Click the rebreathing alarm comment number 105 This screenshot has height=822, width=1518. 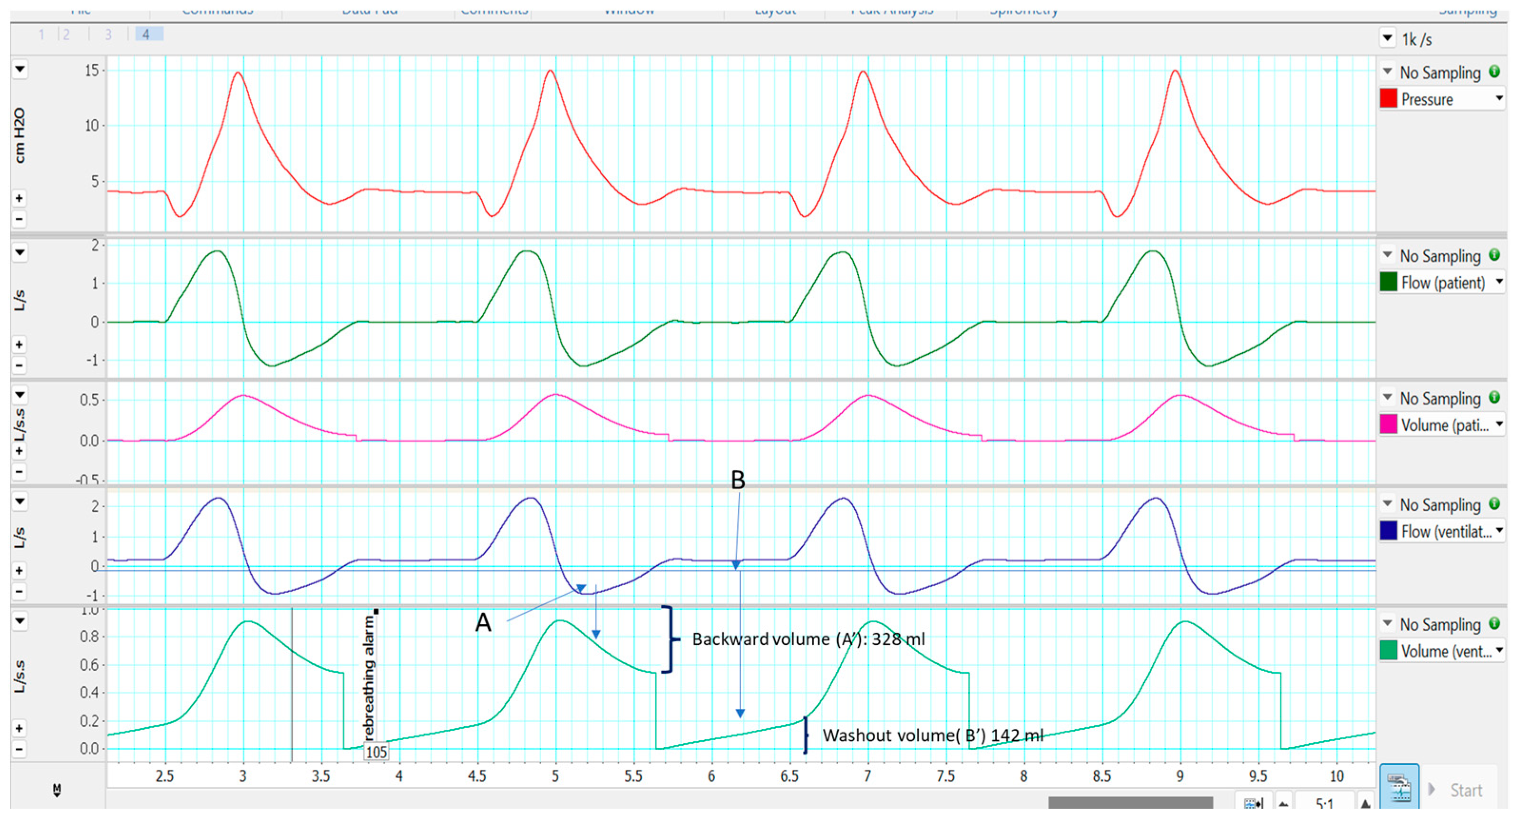point(376,751)
